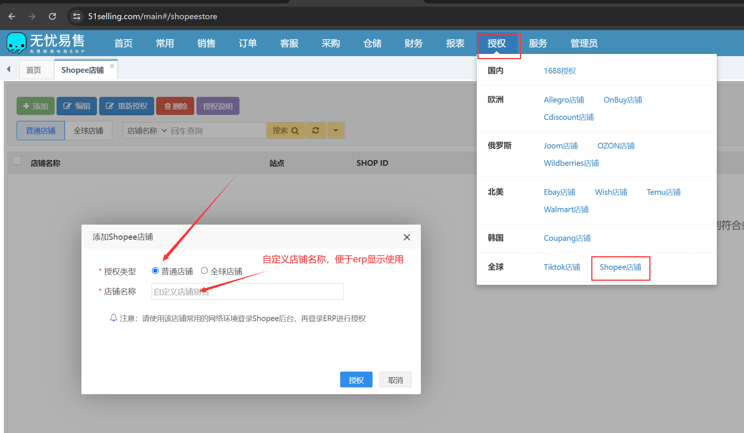Click the browser address bar URL
Image resolution: width=744 pixels, height=433 pixels.
152,16
